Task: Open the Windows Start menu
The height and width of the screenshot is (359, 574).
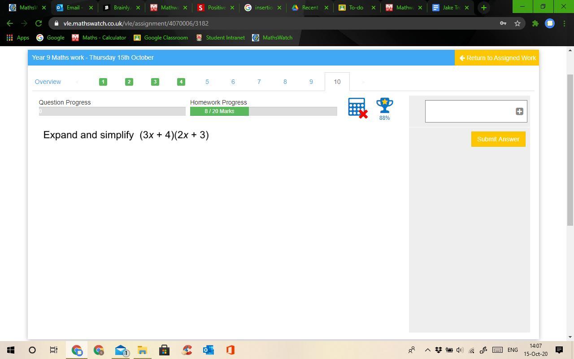Action: coord(11,350)
